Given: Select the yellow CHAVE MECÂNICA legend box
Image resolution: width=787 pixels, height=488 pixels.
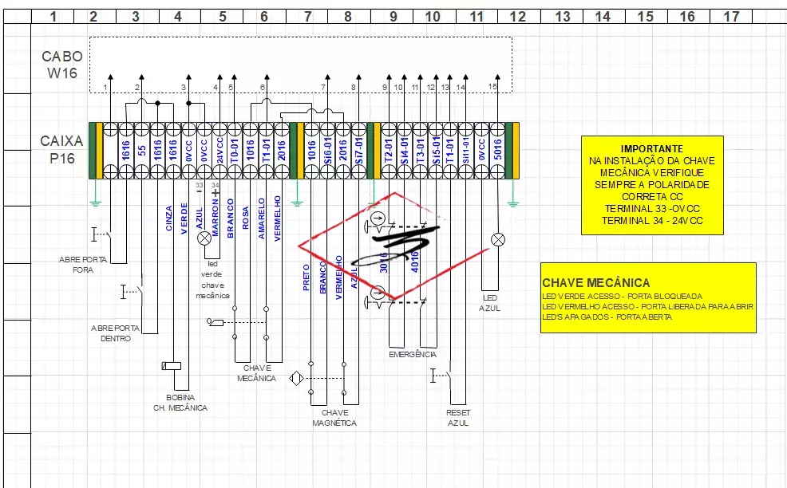Looking at the screenshot, I should (647, 297).
